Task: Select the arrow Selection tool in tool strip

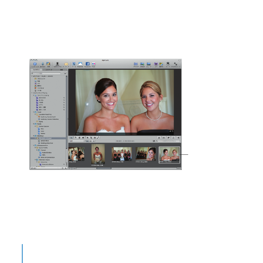Action: (x=71, y=138)
